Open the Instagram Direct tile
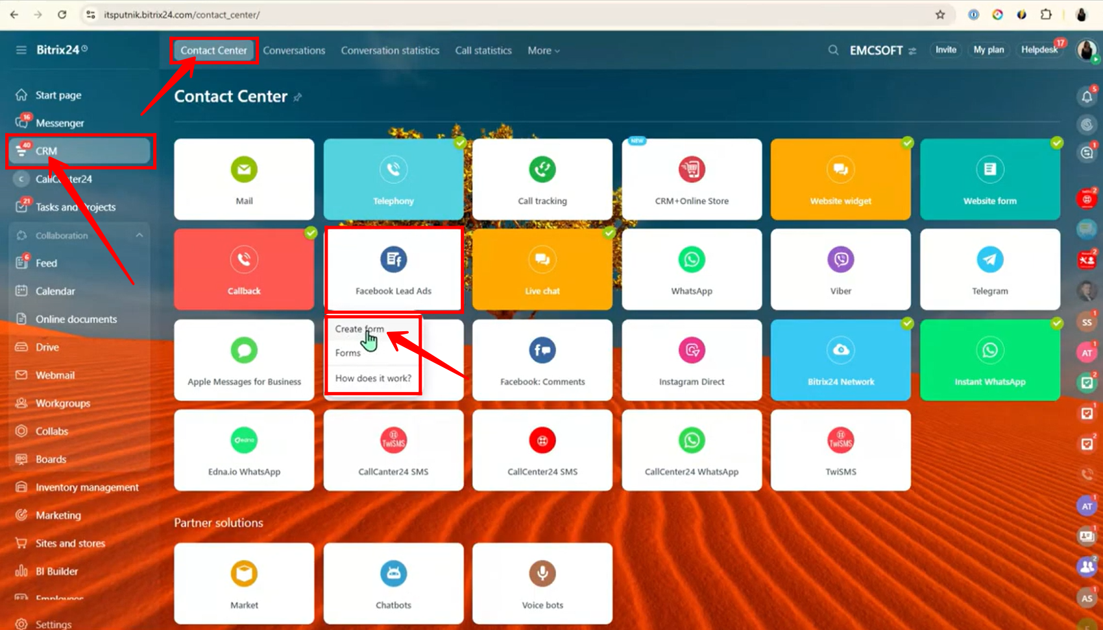The width and height of the screenshot is (1103, 630). click(692, 360)
